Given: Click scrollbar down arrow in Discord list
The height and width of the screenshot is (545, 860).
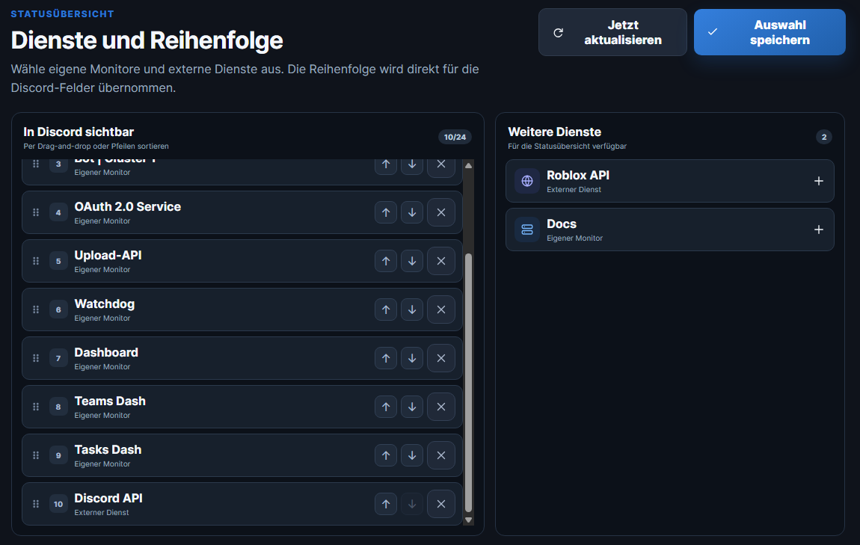Looking at the screenshot, I should point(468,520).
